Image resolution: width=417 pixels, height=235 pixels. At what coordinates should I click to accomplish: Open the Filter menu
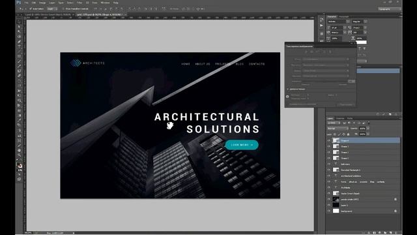coord(79,3)
